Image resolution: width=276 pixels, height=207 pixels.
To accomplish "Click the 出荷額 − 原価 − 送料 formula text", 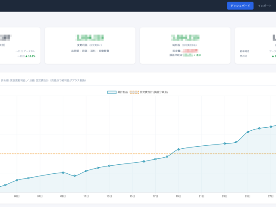I will pyautogui.click(x=90, y=51).
